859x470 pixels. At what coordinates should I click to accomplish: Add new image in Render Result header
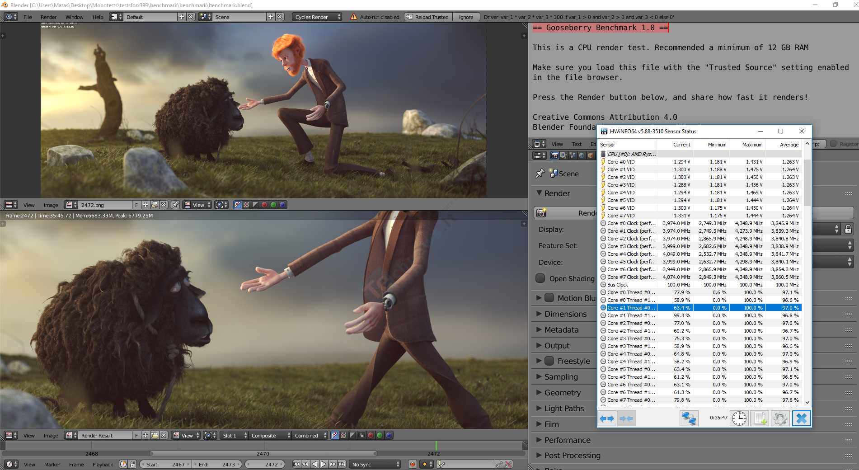click(146, 435)
